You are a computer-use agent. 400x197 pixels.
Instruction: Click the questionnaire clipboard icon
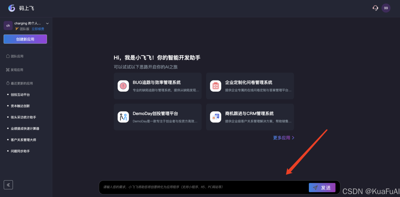(216, 86)
